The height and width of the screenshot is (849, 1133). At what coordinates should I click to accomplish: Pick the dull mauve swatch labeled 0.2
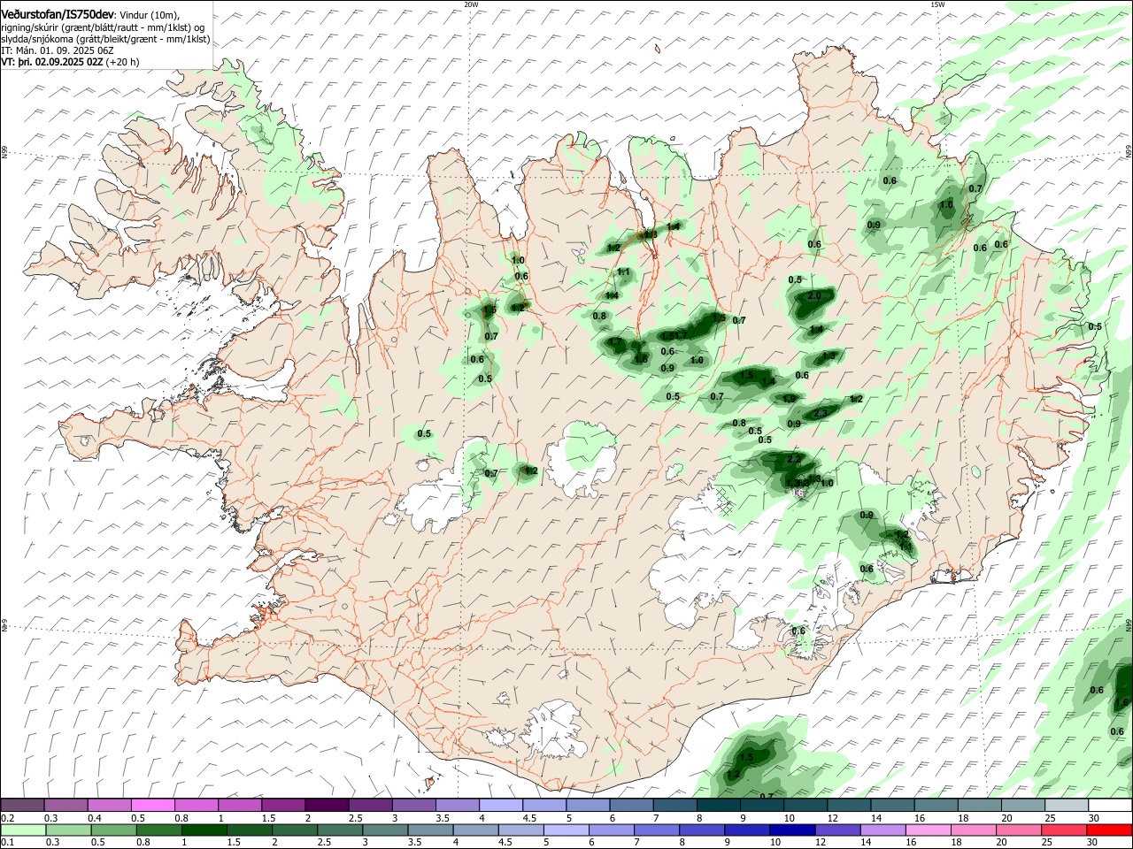point(22,805)
